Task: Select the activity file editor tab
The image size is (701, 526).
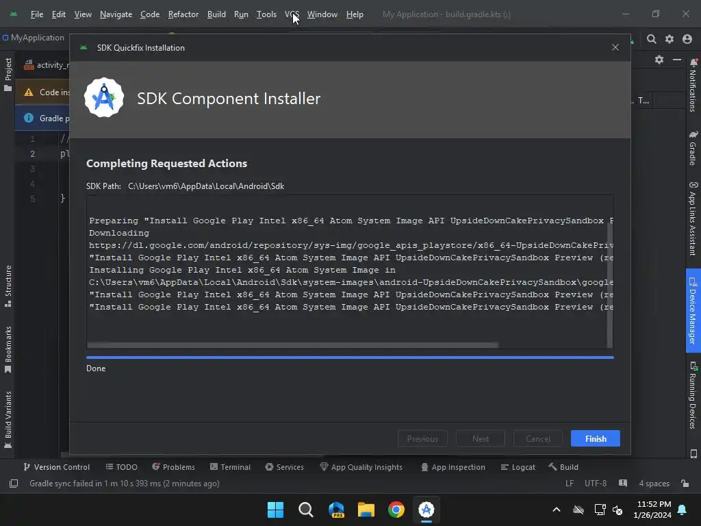Action: (47, 65)
